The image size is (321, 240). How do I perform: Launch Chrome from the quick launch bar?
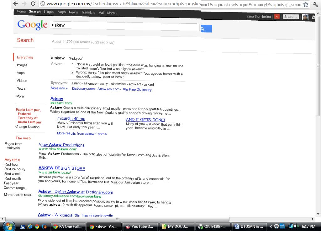37,227
